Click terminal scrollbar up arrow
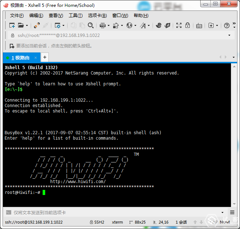Screen dimensions: 240x229 click(x=234, y=67)
